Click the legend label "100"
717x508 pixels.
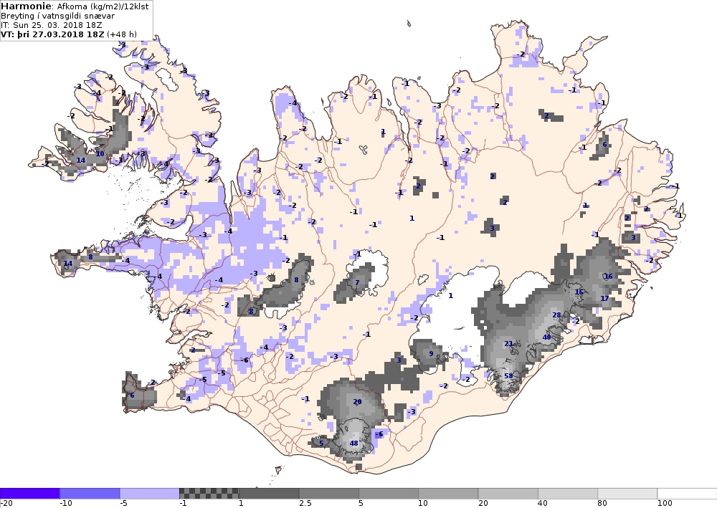point(665,504)
